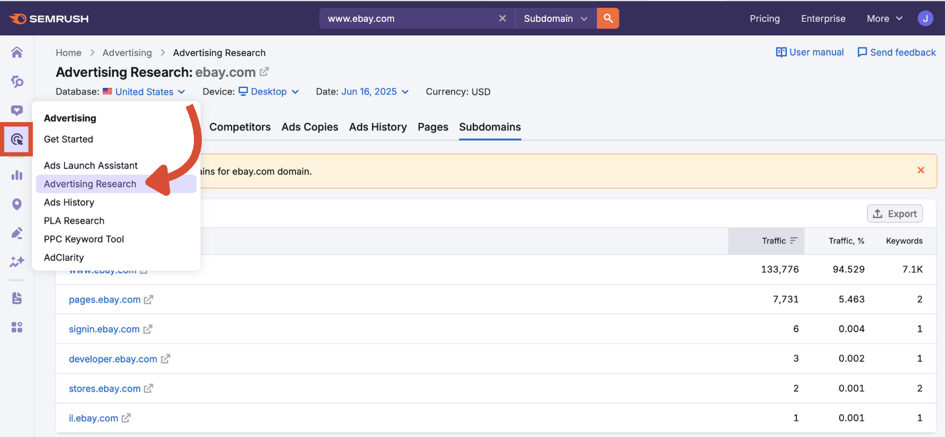The height and width of the screenshot is (437, 945).
Task: Select Advertising Research menu item
Action: click(x=116, y=184)
